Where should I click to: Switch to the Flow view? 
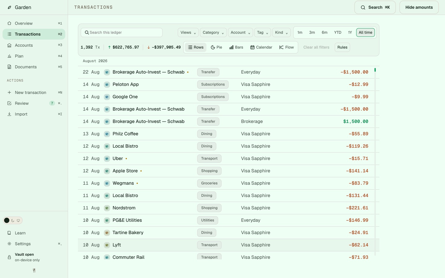pyautogui.click(x=286, y=47)
